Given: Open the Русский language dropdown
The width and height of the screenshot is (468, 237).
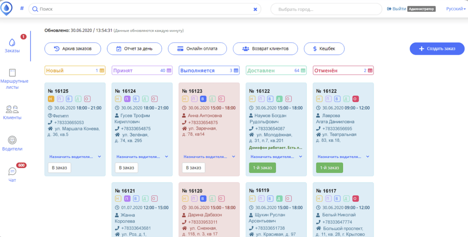Looking at the screenshot, I should (x=456, y=9).
